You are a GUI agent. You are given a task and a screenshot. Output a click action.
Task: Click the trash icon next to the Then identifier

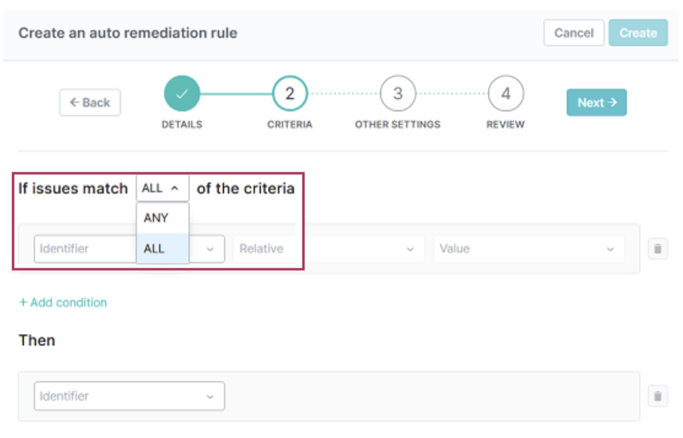click(657, 396)
